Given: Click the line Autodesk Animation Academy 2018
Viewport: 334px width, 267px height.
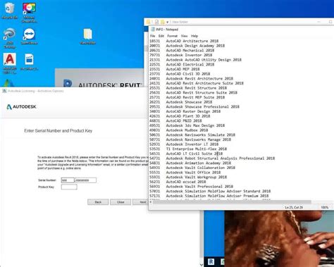Looking at the screenshot, I should (190, 163).
